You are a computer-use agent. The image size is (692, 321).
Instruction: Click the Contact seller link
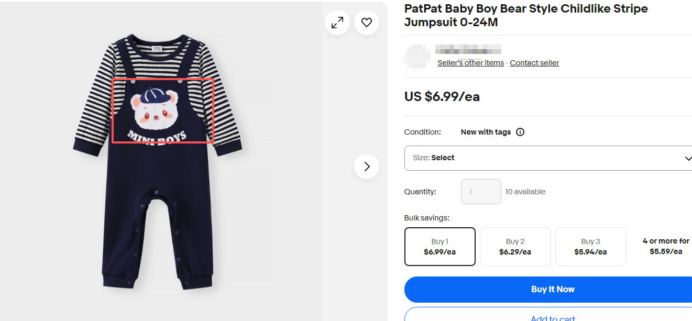coord(534,63)
